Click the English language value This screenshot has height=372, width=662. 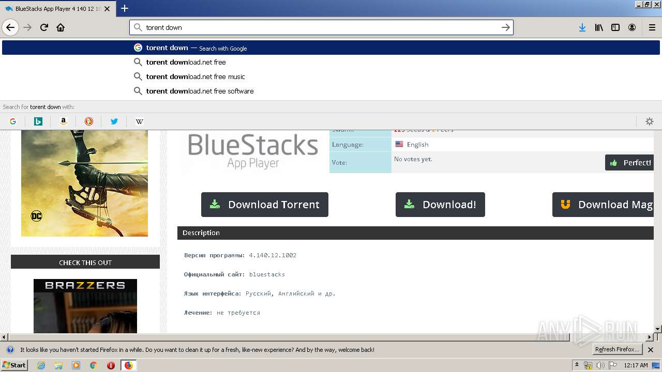(417, 145)
